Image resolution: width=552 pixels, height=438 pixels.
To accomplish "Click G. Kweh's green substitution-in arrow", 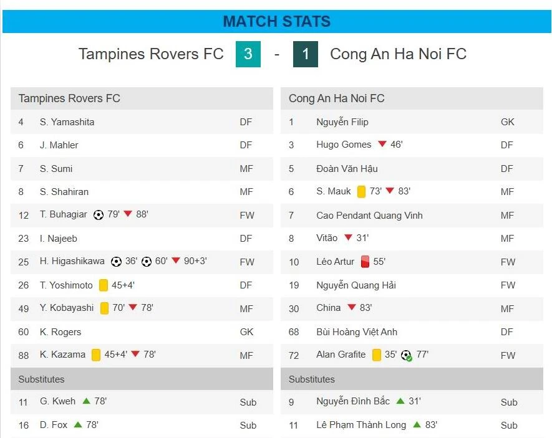I will click(86, 401).
